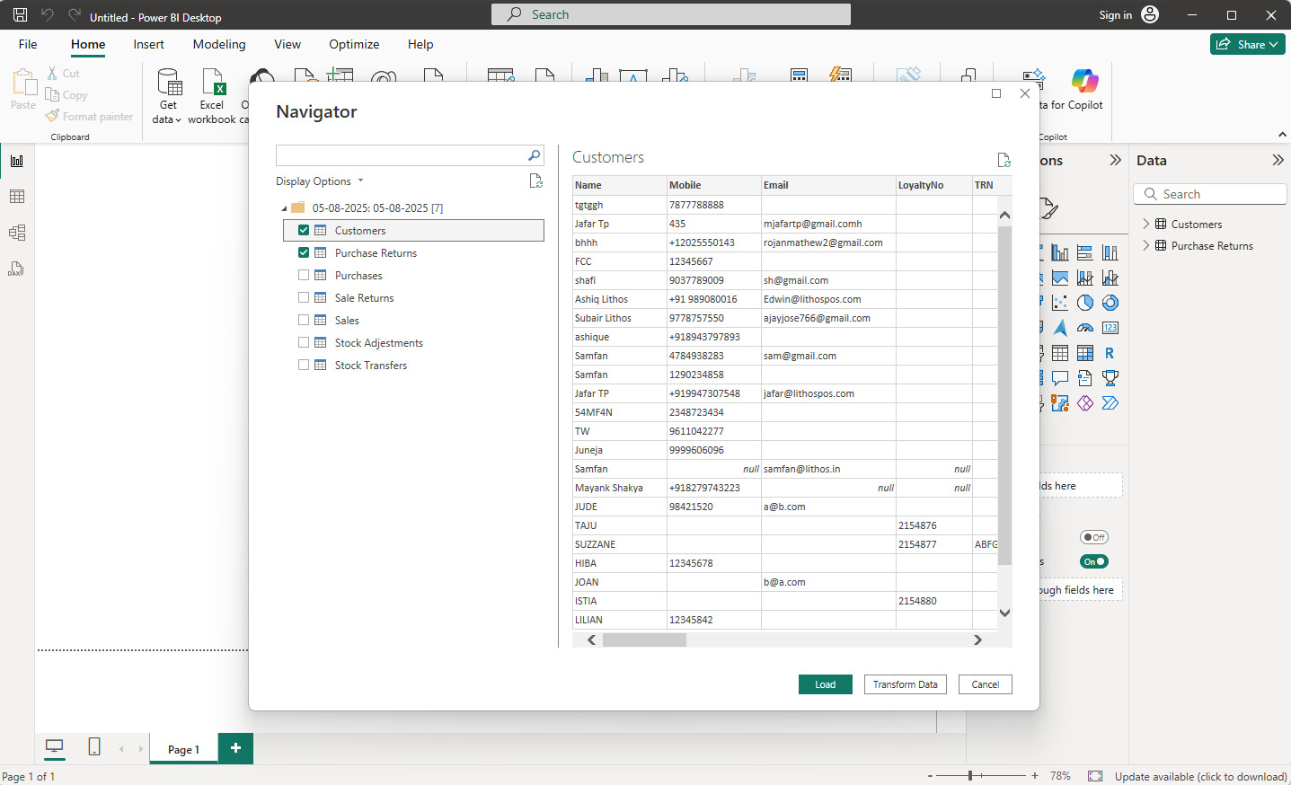Viewport: 1291px width, 785px height.
Task: Open the Display Options dropdown
Action: coord(320,181)
